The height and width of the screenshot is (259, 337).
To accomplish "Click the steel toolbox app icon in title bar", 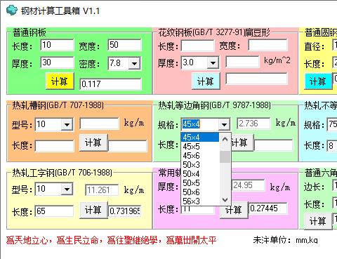I will (x=12, y=11).
